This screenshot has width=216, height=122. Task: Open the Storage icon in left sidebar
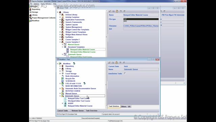(30, 12)
